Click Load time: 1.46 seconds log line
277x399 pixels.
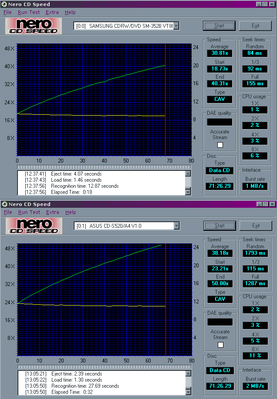(x=63, y=180)
